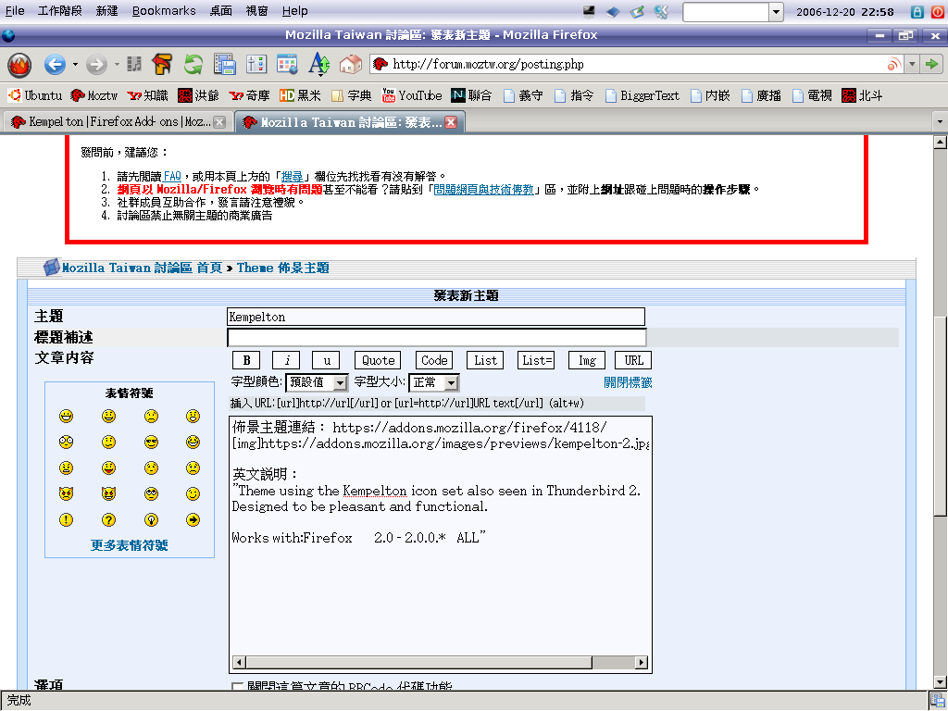Go to the Home page house icon
This screenshot has height=711, width=948.
pos(351,64)
